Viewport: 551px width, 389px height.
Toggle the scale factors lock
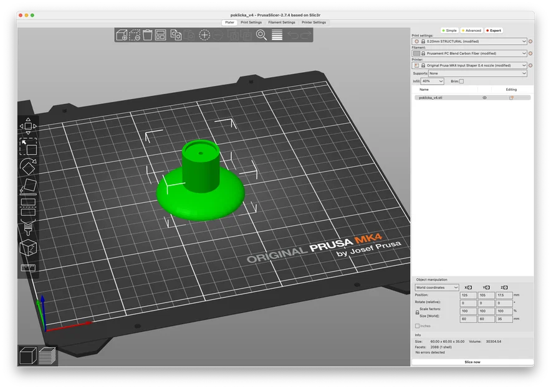[x=417, y=312]
